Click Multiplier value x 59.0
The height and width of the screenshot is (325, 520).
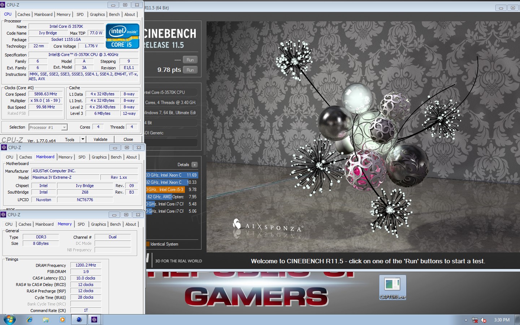pyautogui.click(x=46, y=100)
